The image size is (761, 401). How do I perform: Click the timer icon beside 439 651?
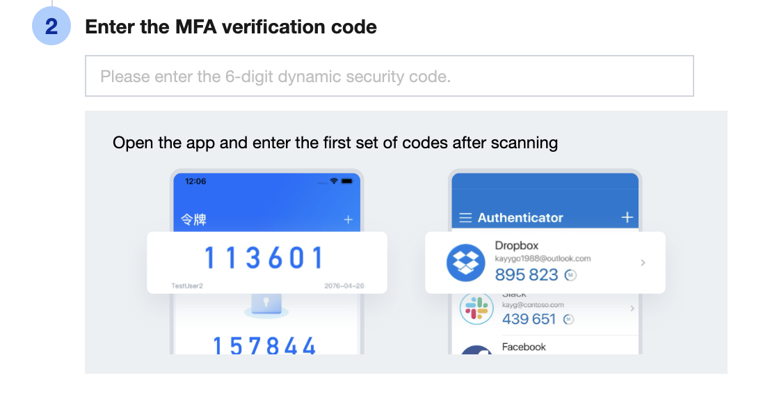(x=568, y=320)
